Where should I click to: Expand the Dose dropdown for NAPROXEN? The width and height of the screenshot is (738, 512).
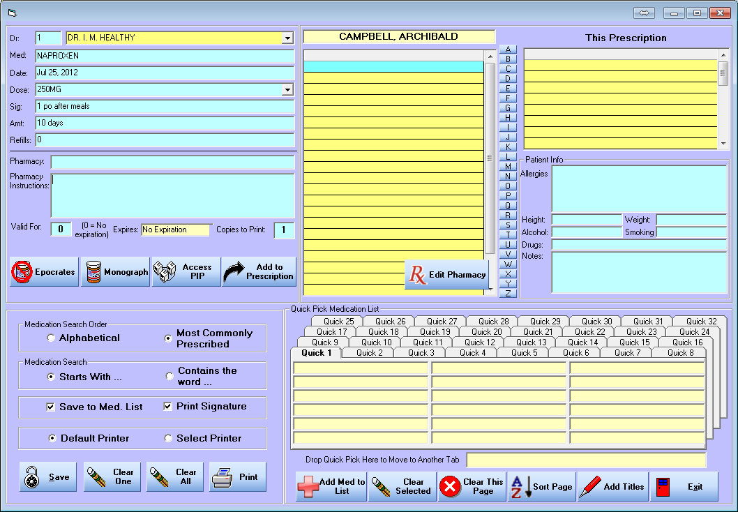point(286,89)
